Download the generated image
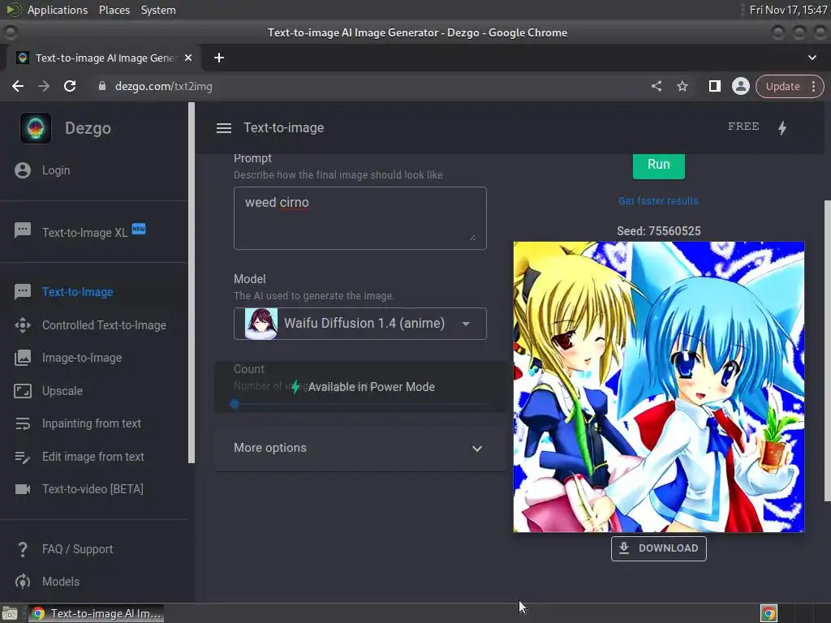831x623 pixels. point(658,548)
